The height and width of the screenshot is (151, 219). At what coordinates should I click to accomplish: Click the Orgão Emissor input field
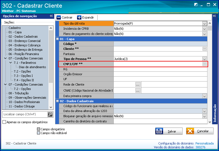160,74
